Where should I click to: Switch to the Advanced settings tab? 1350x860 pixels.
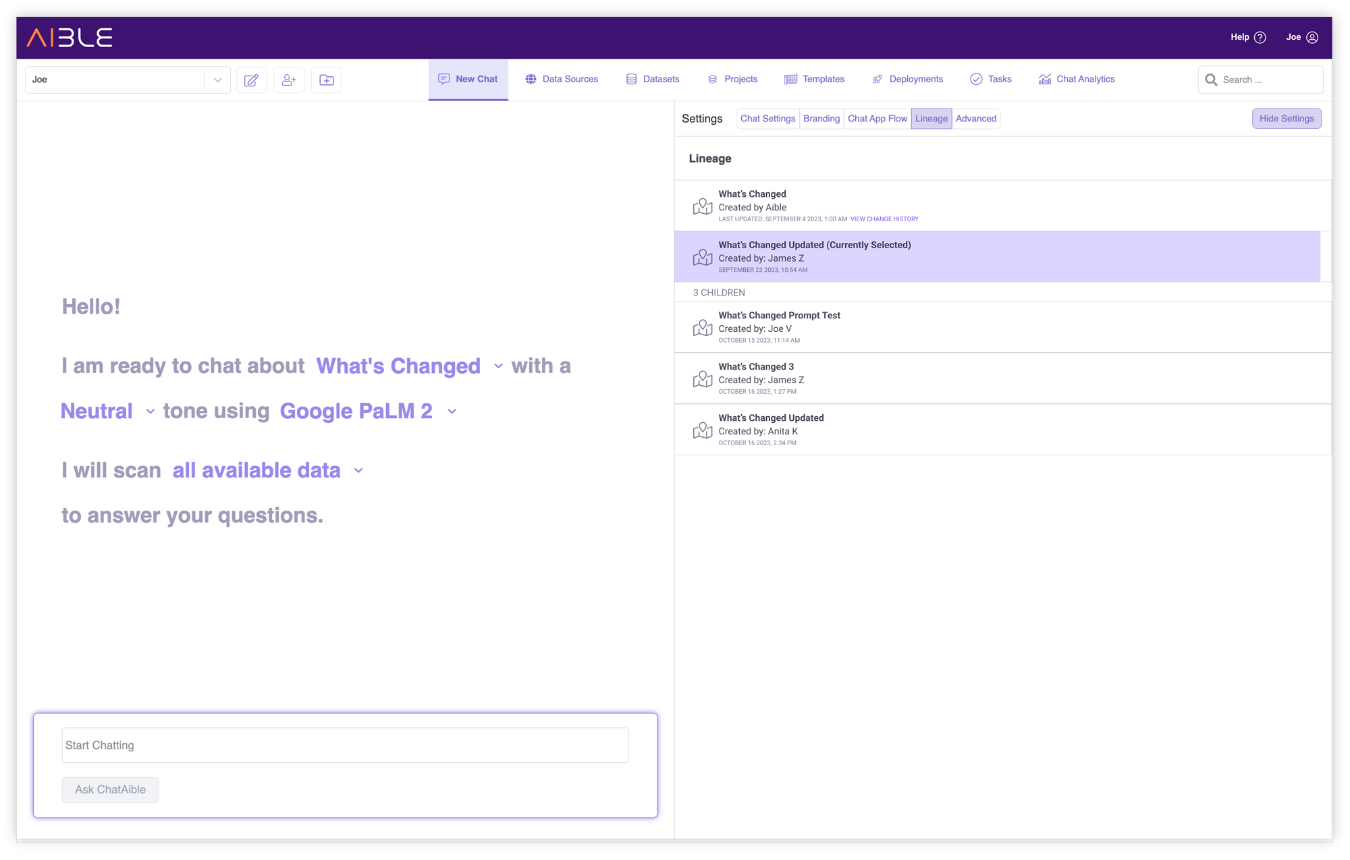pyautogui.click(x=976, y=118)
